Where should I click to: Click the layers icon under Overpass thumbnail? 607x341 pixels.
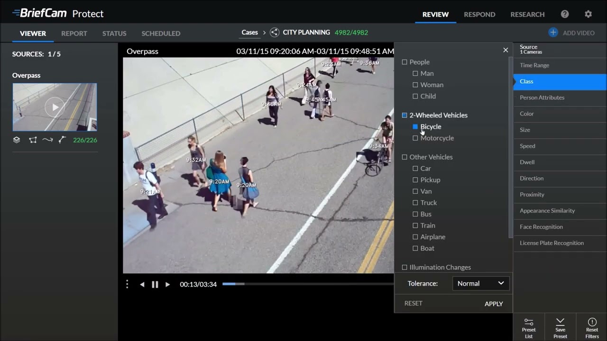17,140
